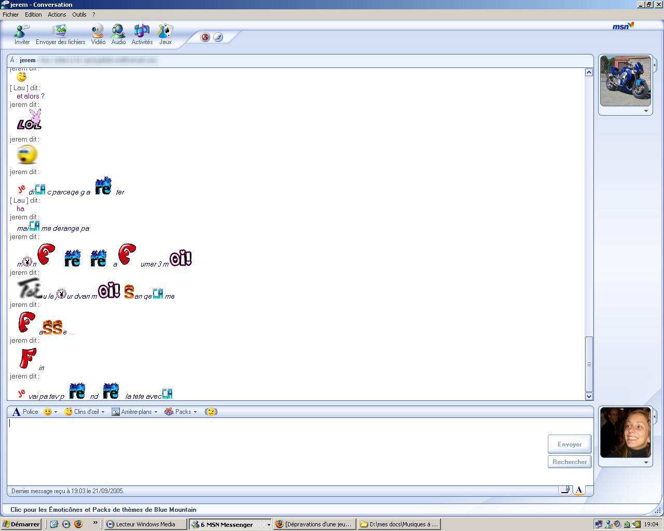Open the Fichier menu
Image resolution: width=664 pixels, height=531 pixels.
pos(10,15)
